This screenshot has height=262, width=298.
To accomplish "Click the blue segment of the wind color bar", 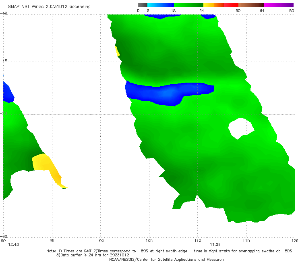I will pos(161,5).
